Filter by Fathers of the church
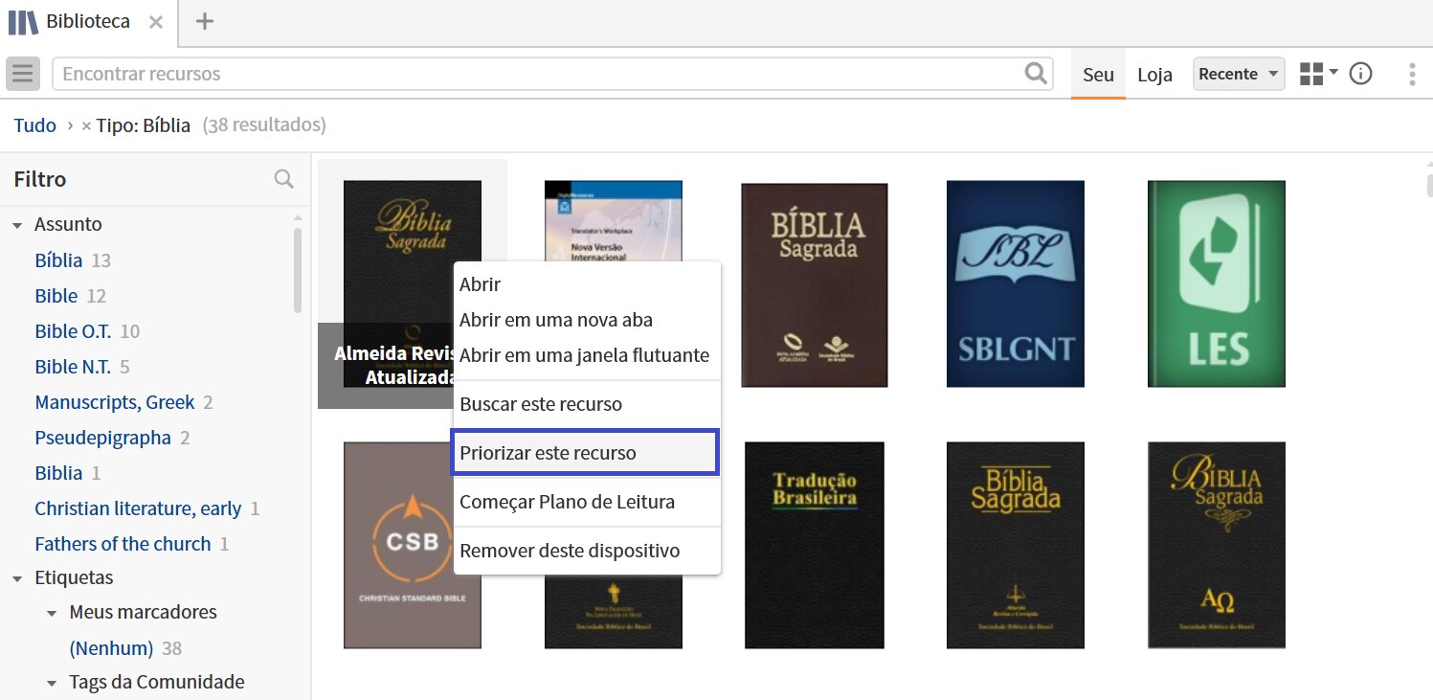Screen dimensions: 1433x700 click(x=123, y=544)
